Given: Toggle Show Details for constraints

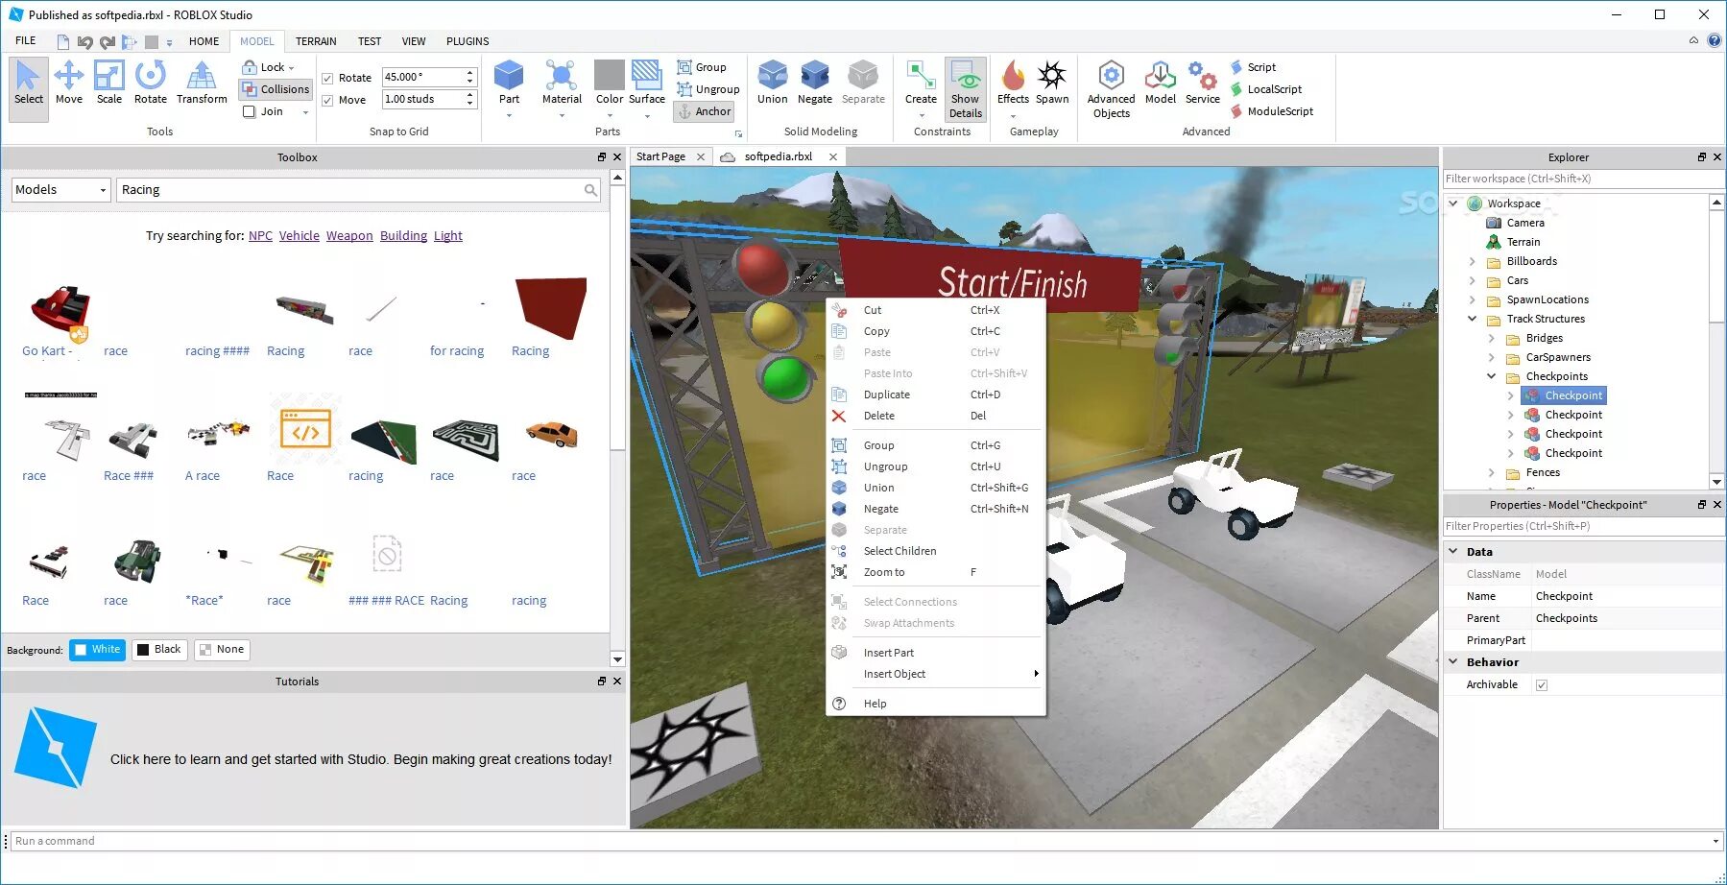Looking at the screenshot, I should tap(965, 89).
